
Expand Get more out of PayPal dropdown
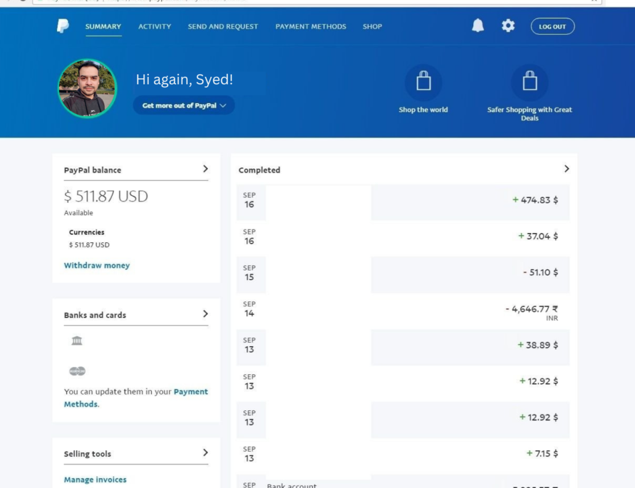click(x=184, y=105)
